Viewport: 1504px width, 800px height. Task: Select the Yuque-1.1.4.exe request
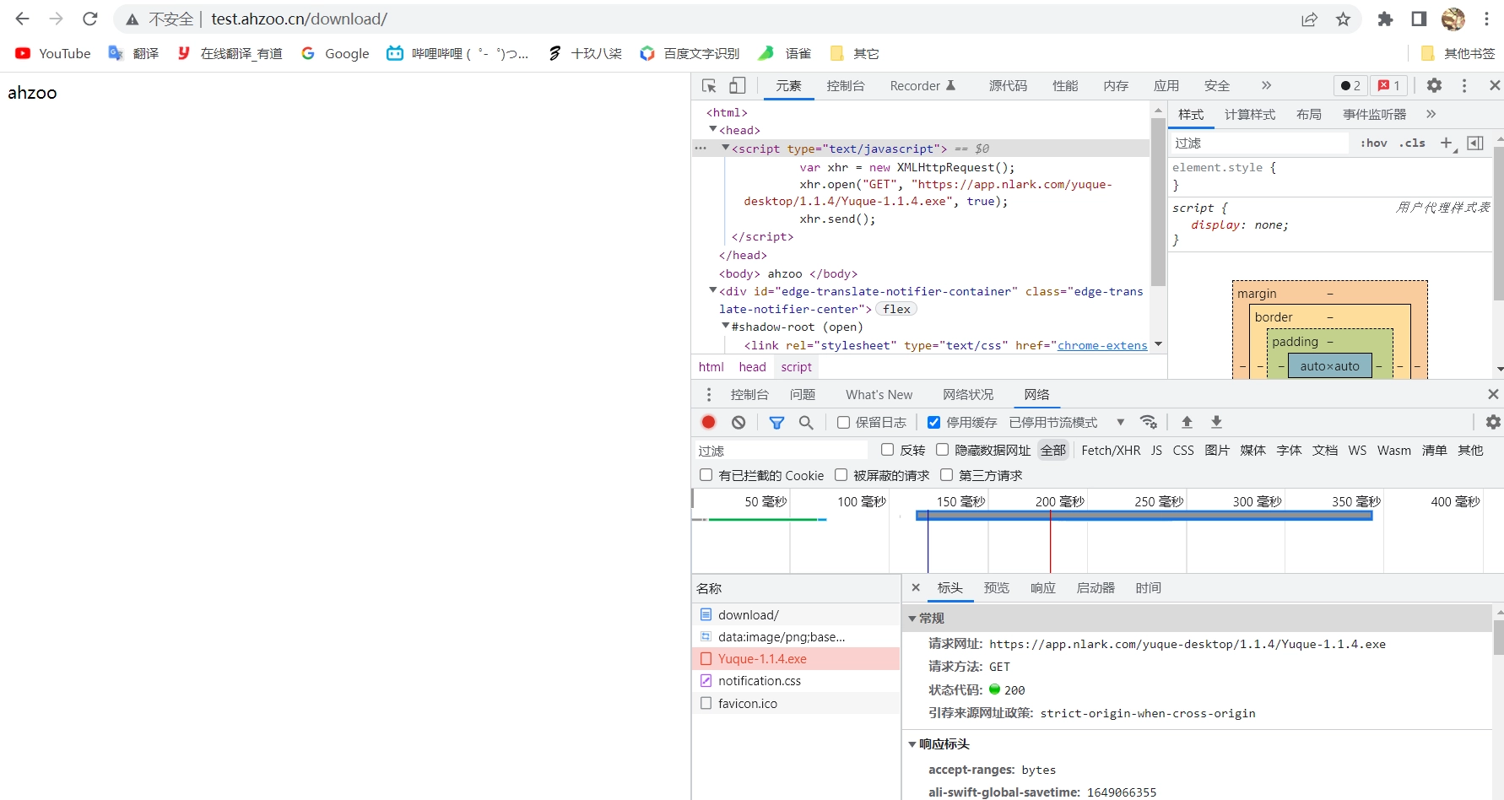(x=762, y=659)
